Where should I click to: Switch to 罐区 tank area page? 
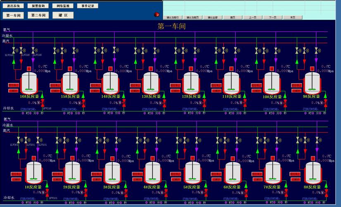pyautogui.click(x=63, y=15)
